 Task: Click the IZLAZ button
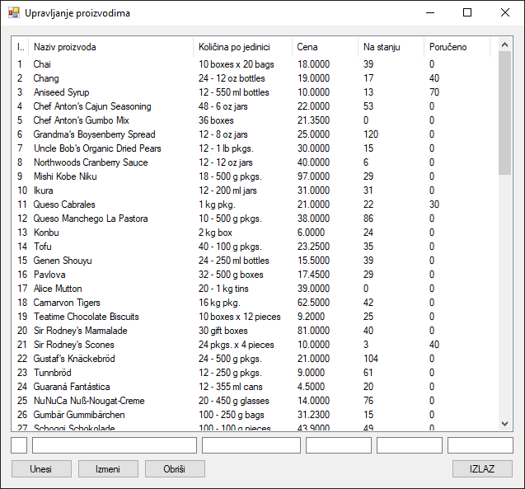point(482,468)
